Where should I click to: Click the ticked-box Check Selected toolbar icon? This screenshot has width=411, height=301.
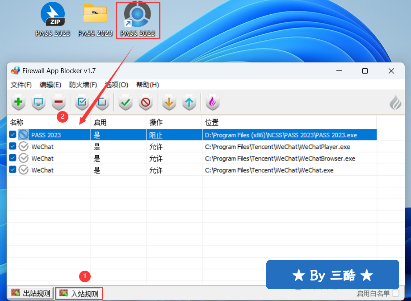(x=82, y=103)
